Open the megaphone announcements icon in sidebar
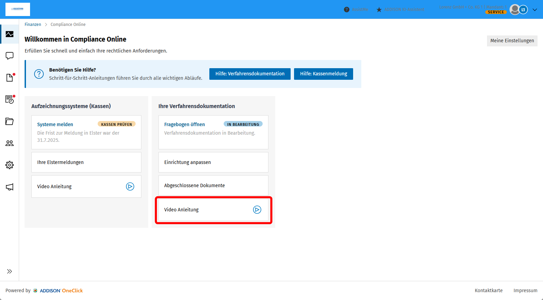Screen dimensions: 543x300 click(x=10, y=187)
